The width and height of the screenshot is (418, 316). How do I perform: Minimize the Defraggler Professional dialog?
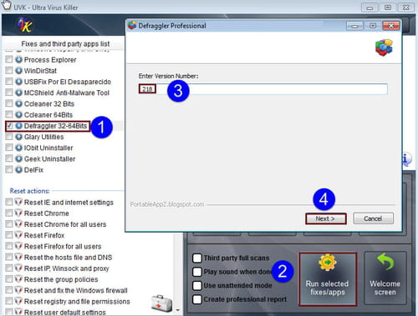[x=354, y=26]
